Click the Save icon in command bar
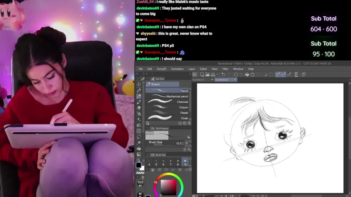Viewport: 351px width, 197px height. pyautogui.click(x=213, y=74)
